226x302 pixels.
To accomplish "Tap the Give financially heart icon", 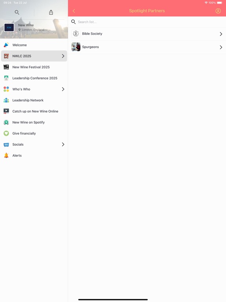I will click(x=6, y=133).
